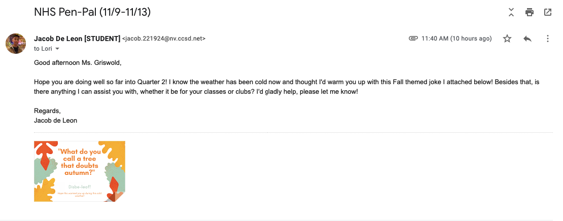
Task: Click the "to Lori" recipient text
Action: pyautogui.click(x=43, y=49)
